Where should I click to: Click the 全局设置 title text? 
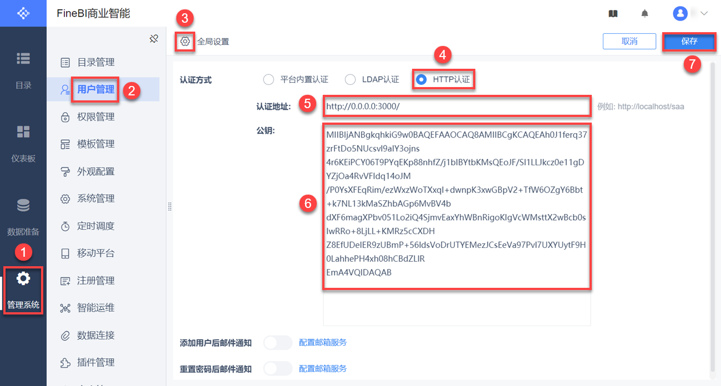(x=213, y=42)
